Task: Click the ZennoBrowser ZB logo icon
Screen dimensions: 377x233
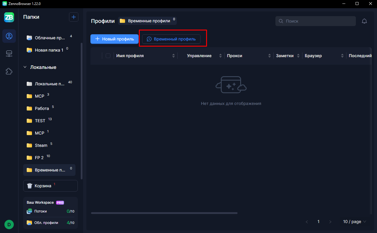Action: click(9, 17)
